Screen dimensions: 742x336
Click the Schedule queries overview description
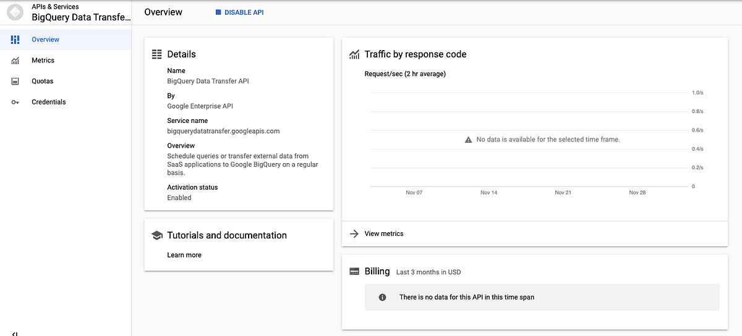click(242, 164)
